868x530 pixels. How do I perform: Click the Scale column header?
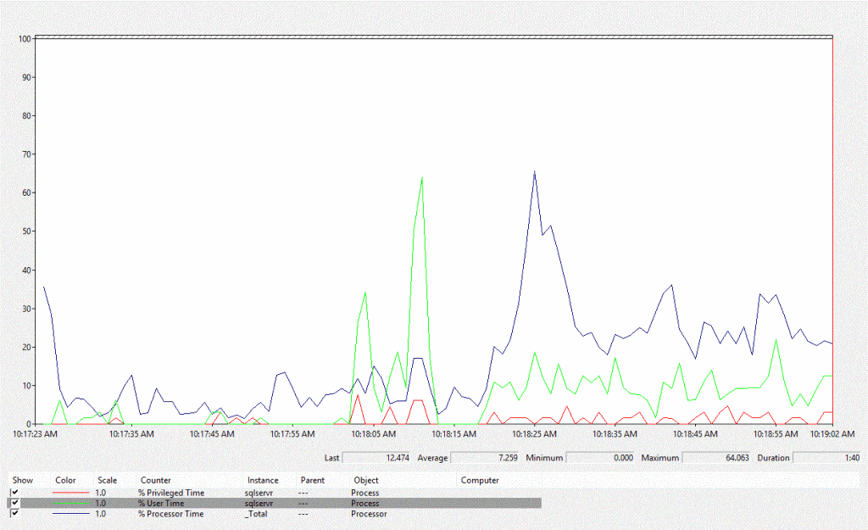[x=107, y=480]
